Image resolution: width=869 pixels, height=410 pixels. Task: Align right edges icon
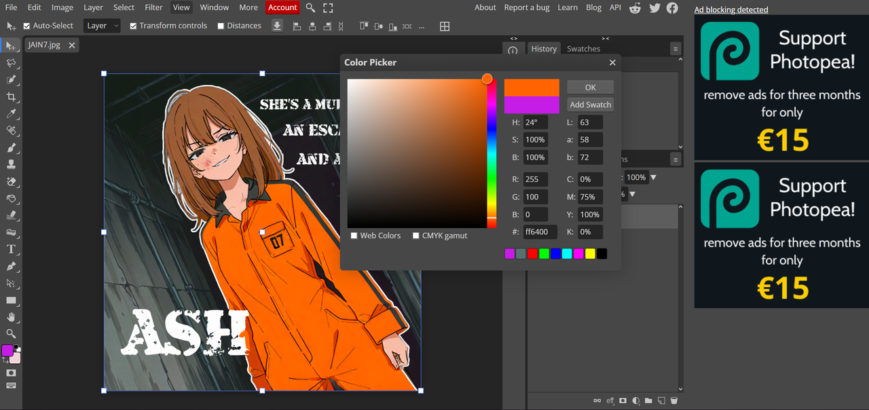(328, 26)
